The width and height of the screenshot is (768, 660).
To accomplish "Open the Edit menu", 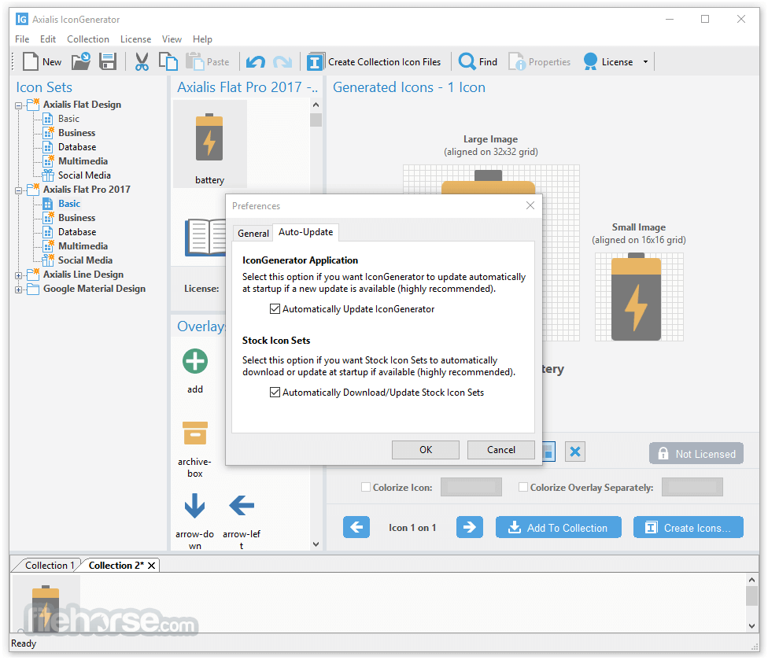I will pos(47,39).
